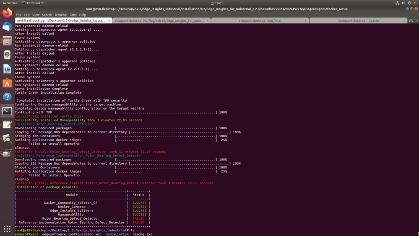Open the image viewer dock icon
The image size is (419, 236).
(7, 139)
